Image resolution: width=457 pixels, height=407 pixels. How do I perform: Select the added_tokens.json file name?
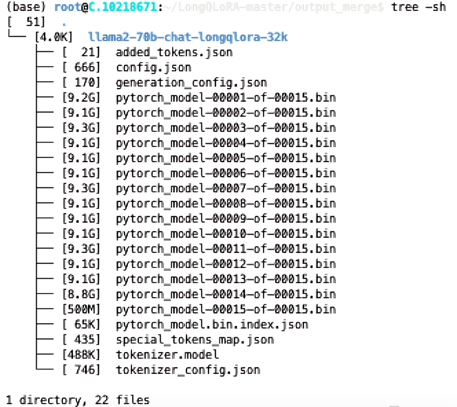click(x=174, y=53)
